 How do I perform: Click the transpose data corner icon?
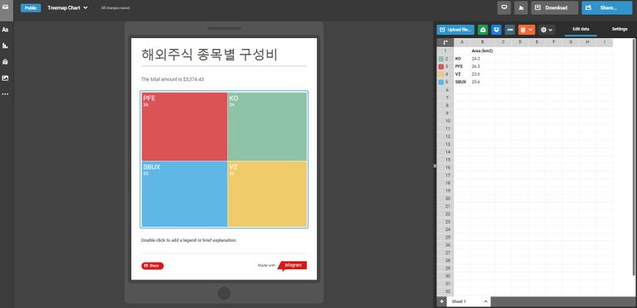445,42
